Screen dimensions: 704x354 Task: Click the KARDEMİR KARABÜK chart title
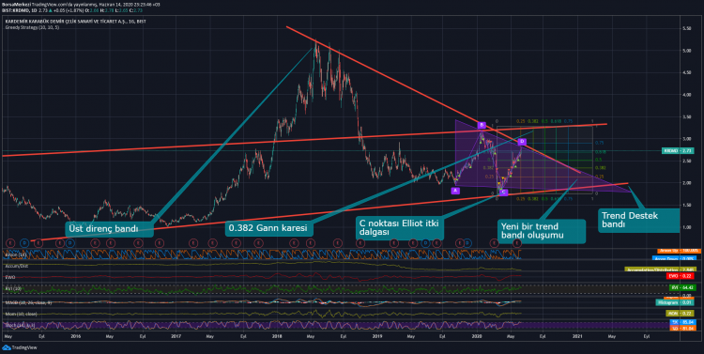click(x=75, y=22)
